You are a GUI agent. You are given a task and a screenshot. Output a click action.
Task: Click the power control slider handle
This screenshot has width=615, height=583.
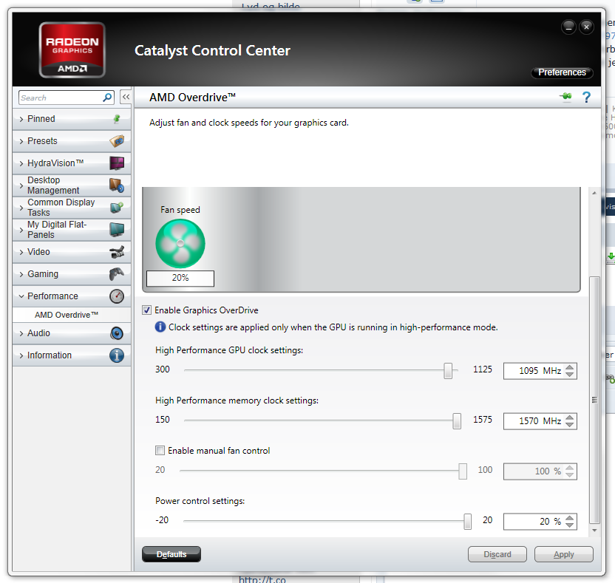[x=467, y=521]
